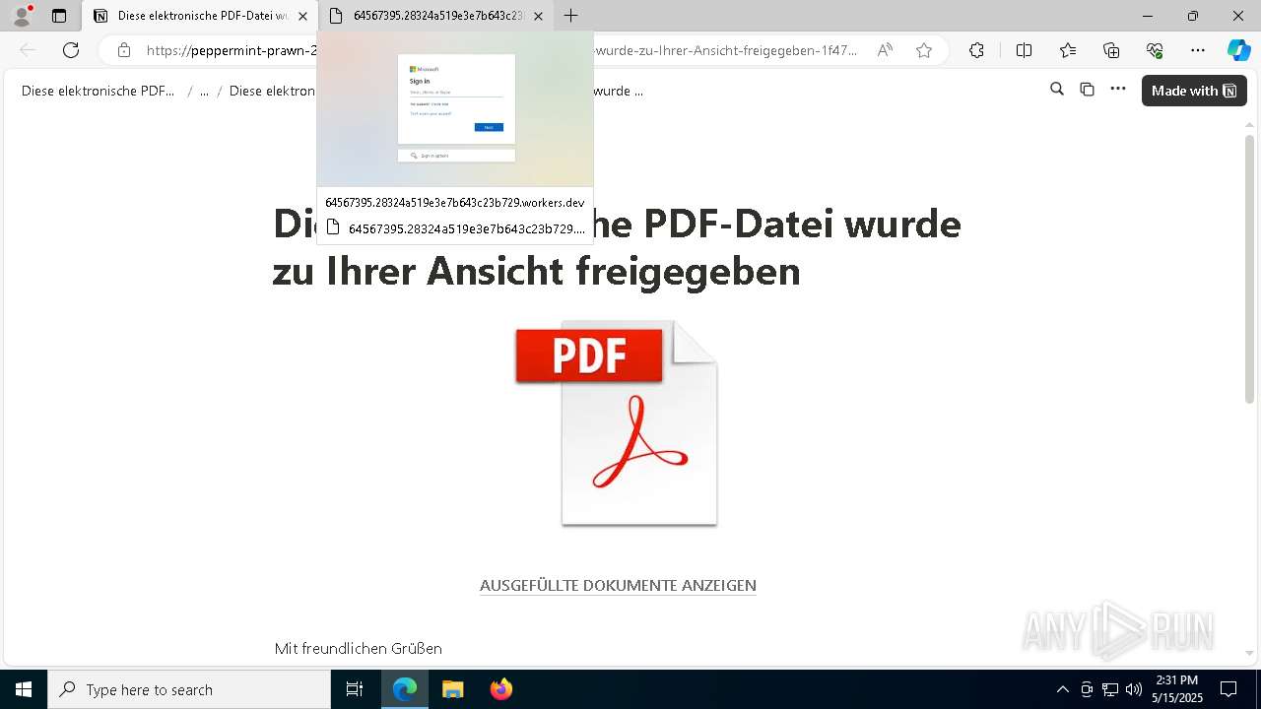Show hidden system tray icons
The width and height of the screenshot is (1261, 709).
1062,689
